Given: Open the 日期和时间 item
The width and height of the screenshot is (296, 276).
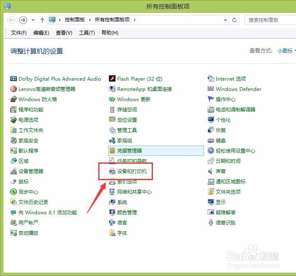Looking at the screenshot, I should point(224,161).
